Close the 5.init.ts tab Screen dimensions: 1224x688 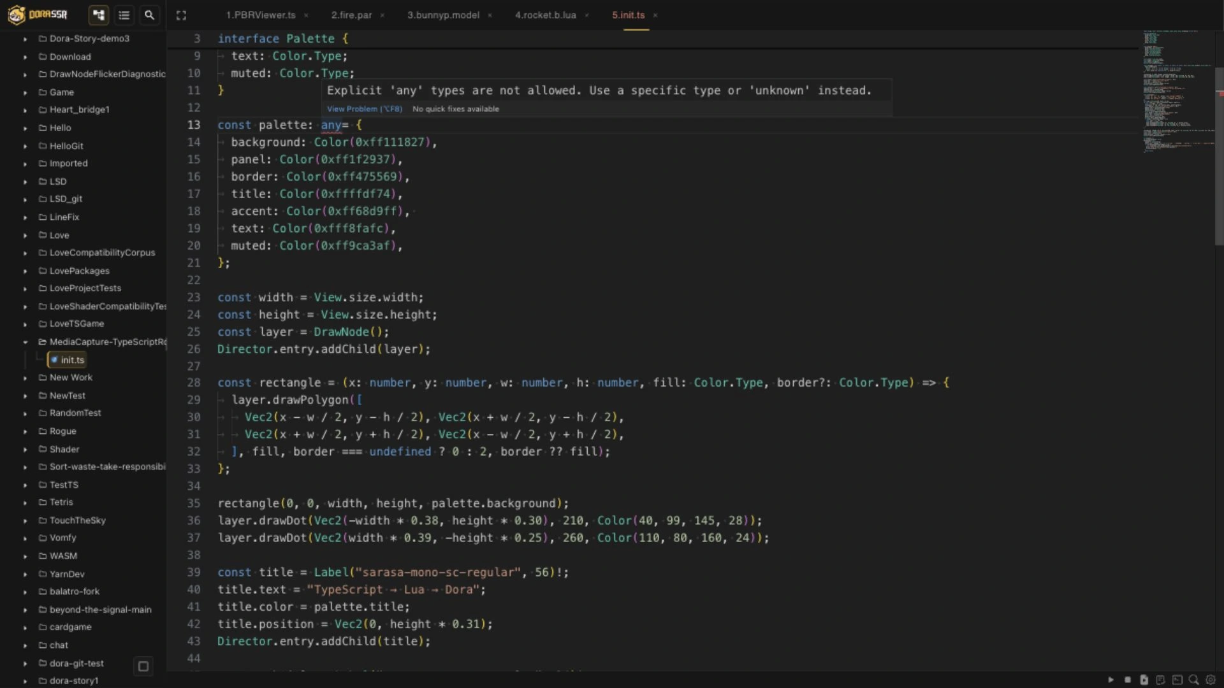pyautogui.click(x=655, y=15)
